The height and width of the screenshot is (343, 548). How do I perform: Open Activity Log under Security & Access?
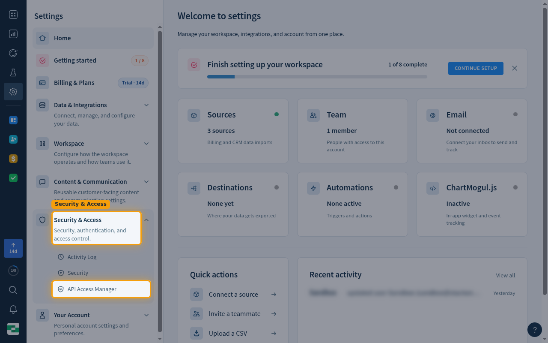coord(101,257)
